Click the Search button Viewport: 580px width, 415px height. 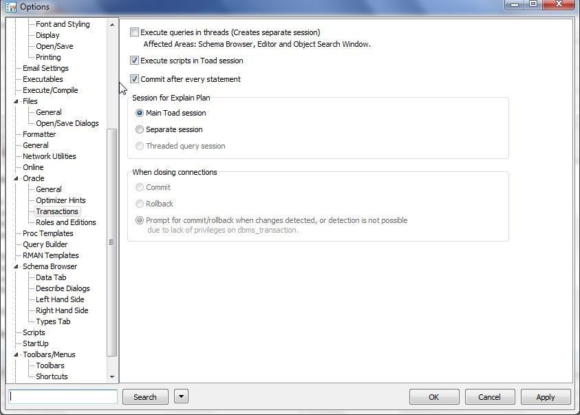tap(144, 396)
